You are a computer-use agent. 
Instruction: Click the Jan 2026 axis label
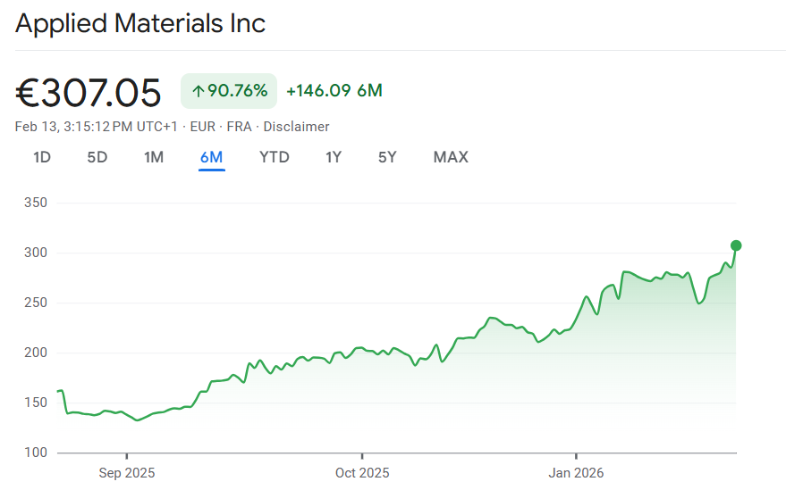[577, 473]
